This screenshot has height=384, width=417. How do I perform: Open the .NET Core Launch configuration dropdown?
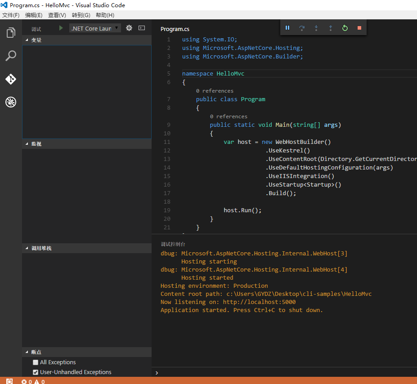[95, 28]
